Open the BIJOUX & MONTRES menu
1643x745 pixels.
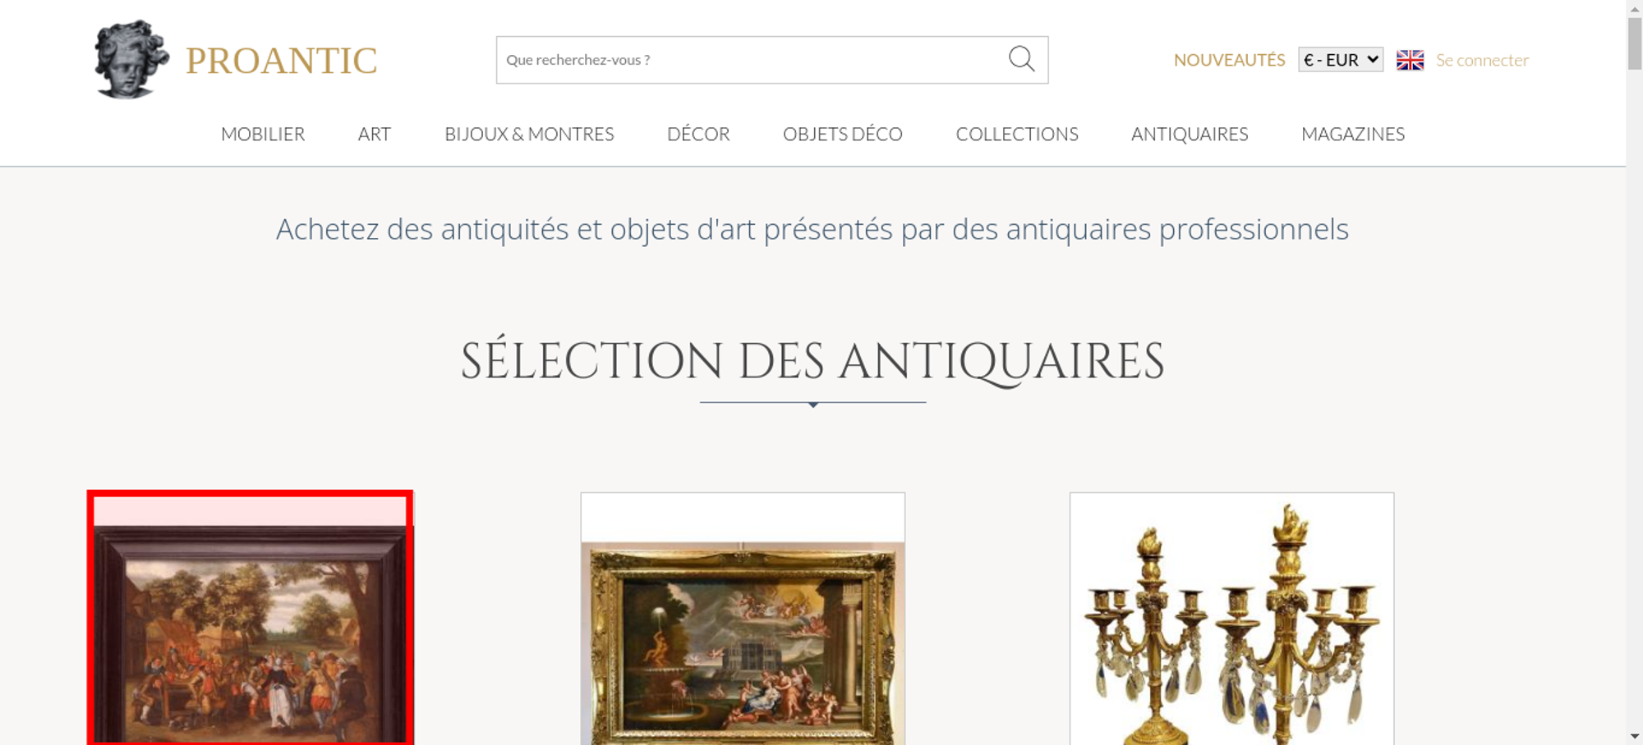(x=529, y=134)
